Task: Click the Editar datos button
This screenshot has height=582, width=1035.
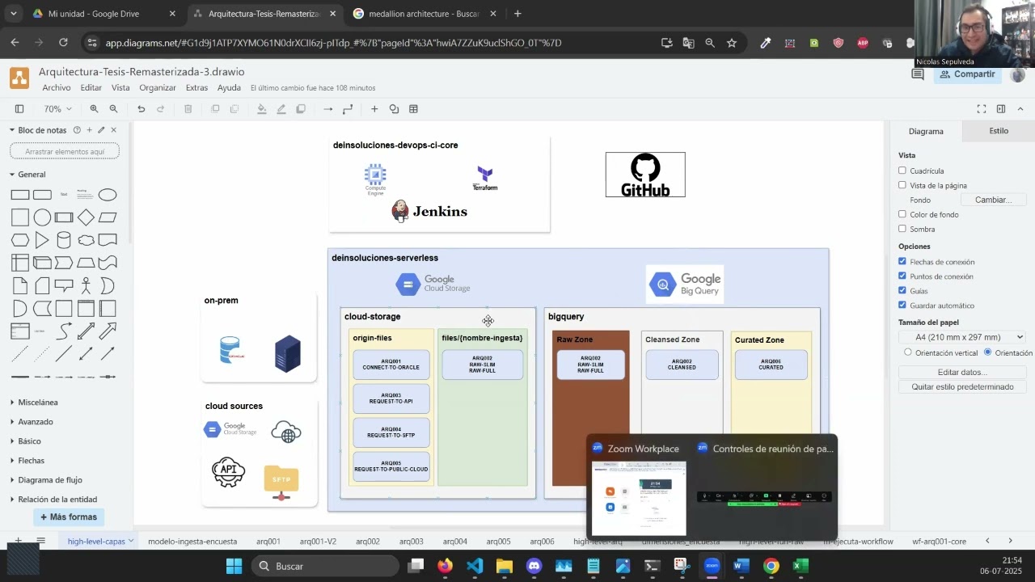Action: tap(962, 372)
